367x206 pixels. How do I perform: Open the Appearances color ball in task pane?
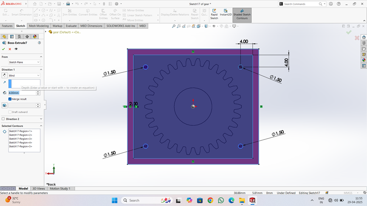tap(364, 60)
